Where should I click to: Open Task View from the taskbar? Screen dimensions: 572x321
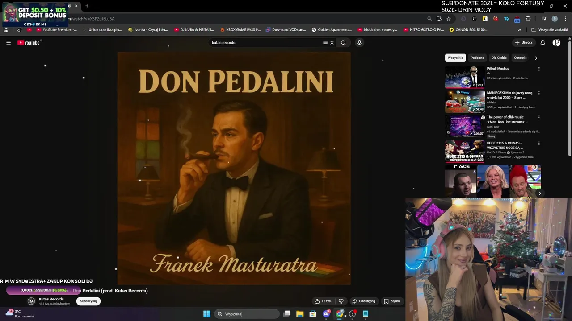click(x=287, y=314)
